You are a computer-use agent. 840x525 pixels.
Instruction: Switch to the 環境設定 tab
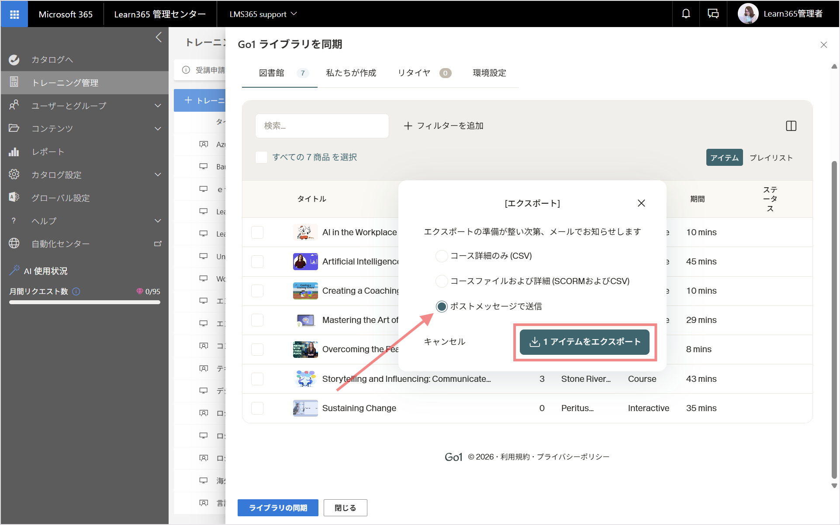point(489,73)
